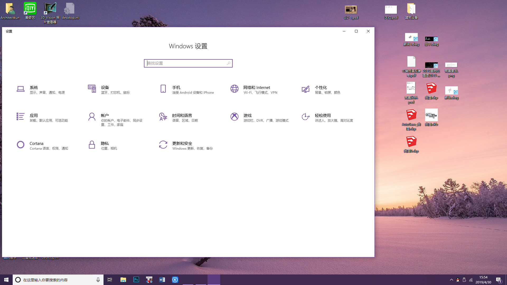Screen dimensions: 507x285
Task: Click the Windows 更新、恢复、备份 description
Action: coord(193,149)
